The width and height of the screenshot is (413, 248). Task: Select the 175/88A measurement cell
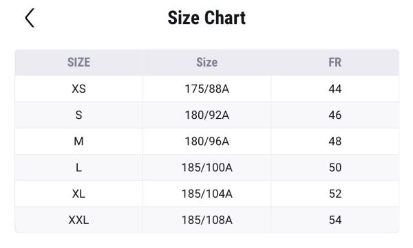(206, 89)
